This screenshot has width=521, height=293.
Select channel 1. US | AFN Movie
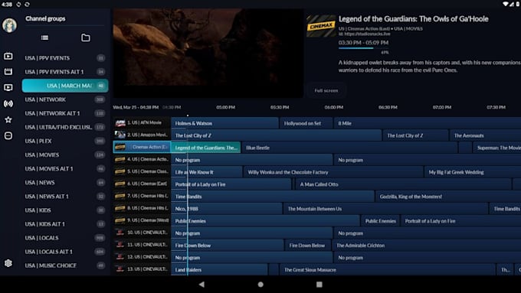tap(142, 122)
